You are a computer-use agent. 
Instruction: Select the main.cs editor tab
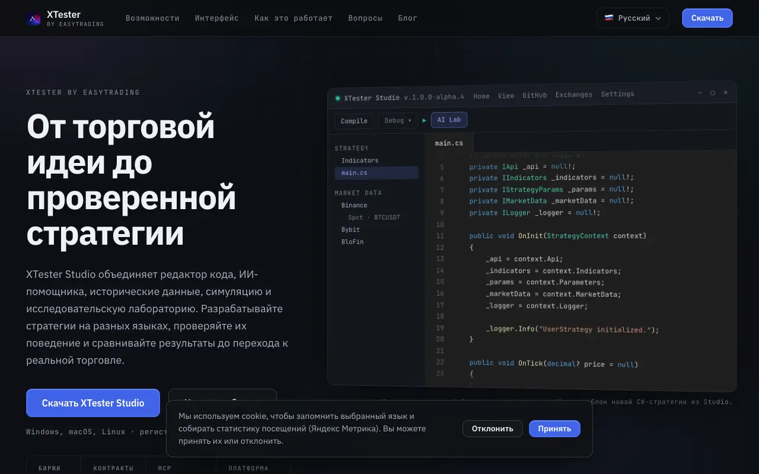[x=449, y=143]
